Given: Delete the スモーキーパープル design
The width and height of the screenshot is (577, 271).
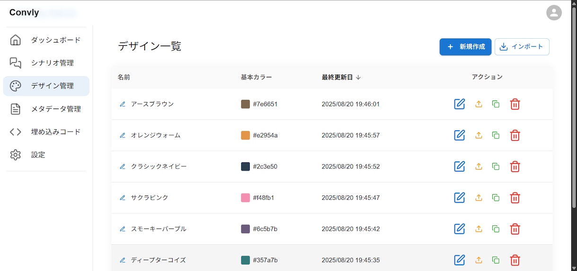Looking at the screenshot, I should 515,229.
